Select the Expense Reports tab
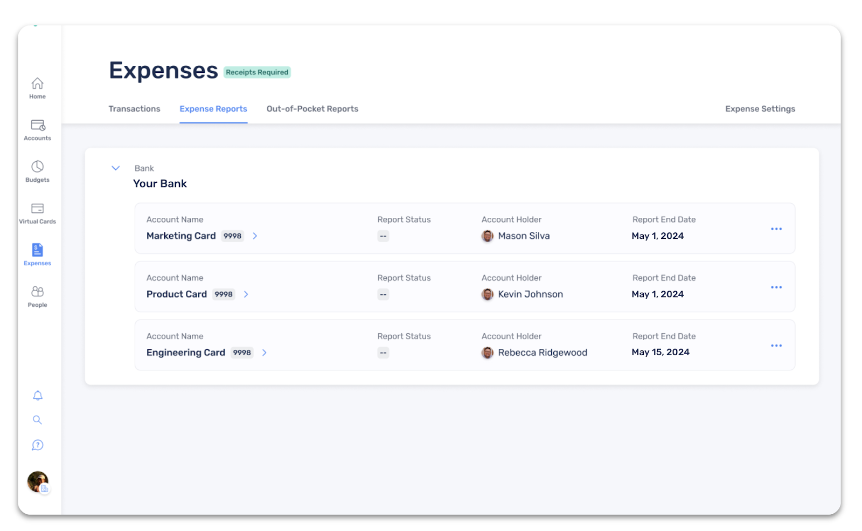 coord(213,109)
